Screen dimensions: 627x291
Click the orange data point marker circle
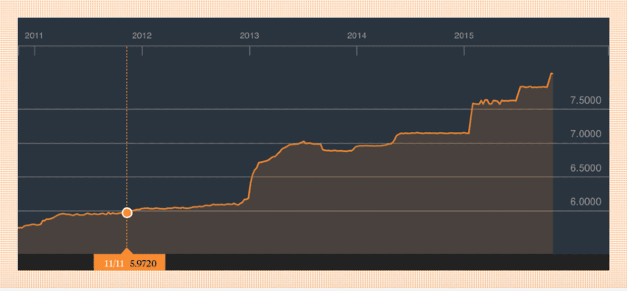tap(127, 213)
